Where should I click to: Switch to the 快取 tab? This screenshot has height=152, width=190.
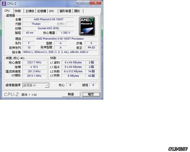tap(18, 11)
